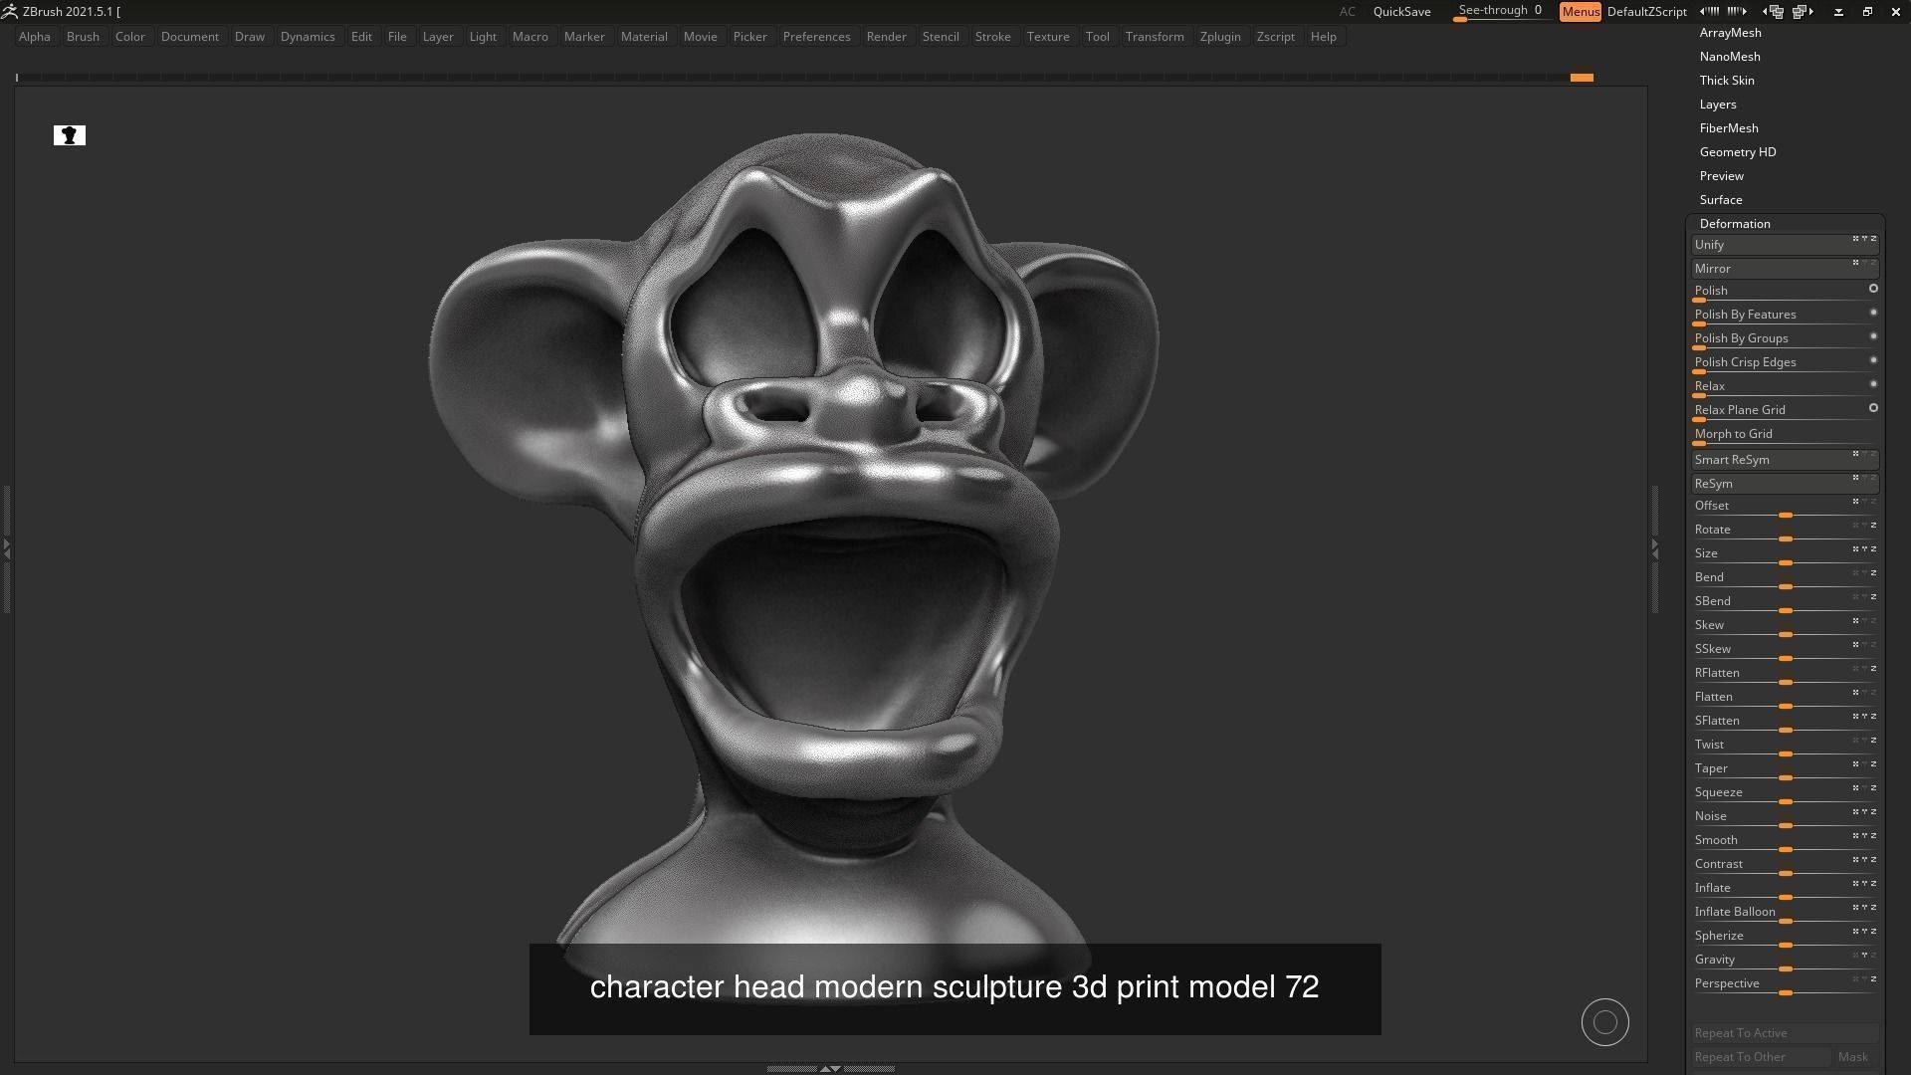This screenshot has width=1911, height=1075.
Task: Open the Stroke menu
Action: point(991,37)
